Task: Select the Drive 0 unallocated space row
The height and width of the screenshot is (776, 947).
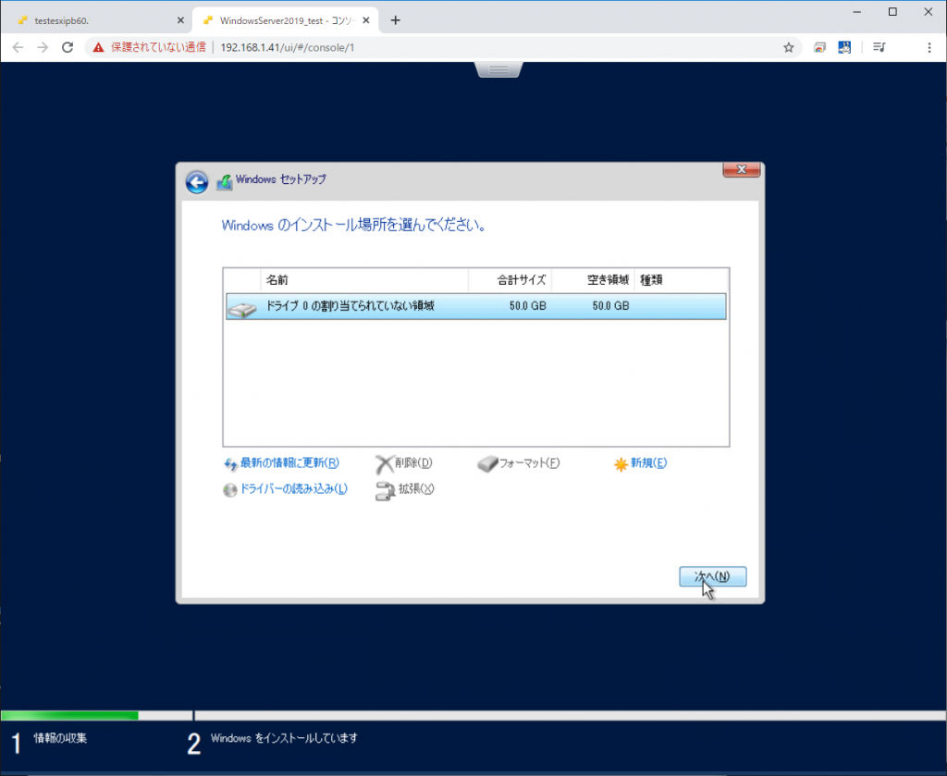Action: (x=476, y=306)
